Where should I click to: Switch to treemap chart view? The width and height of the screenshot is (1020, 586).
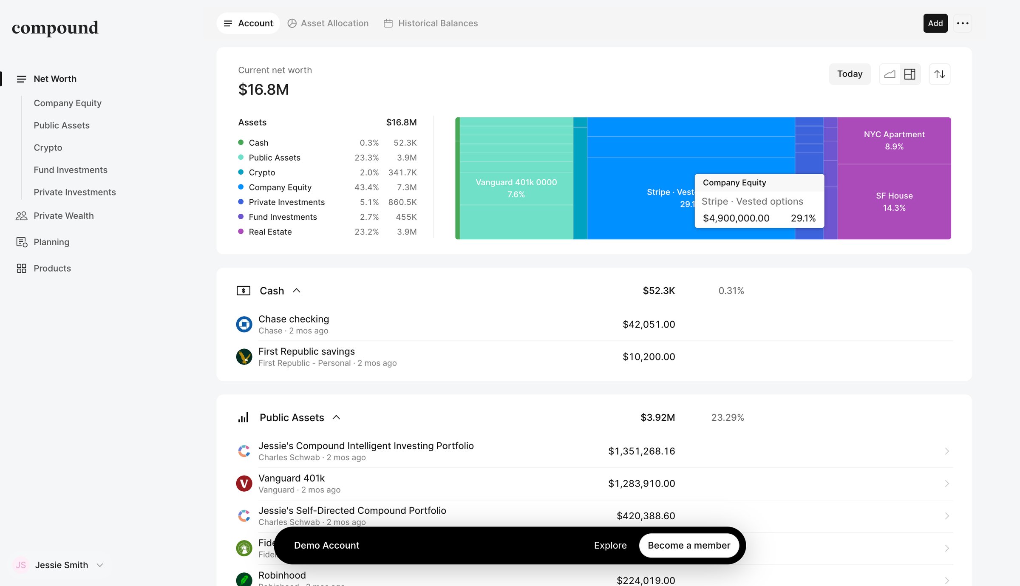pyautogui.click(x=910, y=74)
